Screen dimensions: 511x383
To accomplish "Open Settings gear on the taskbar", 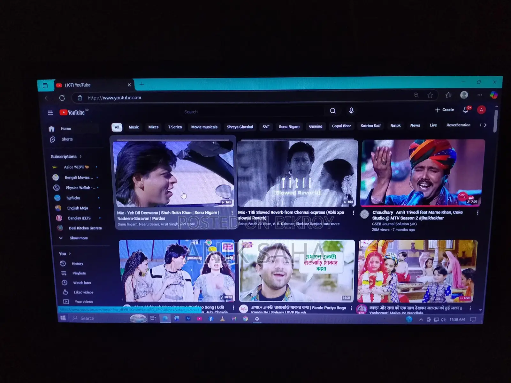I will pyautogui.click(x=257, y=319).
